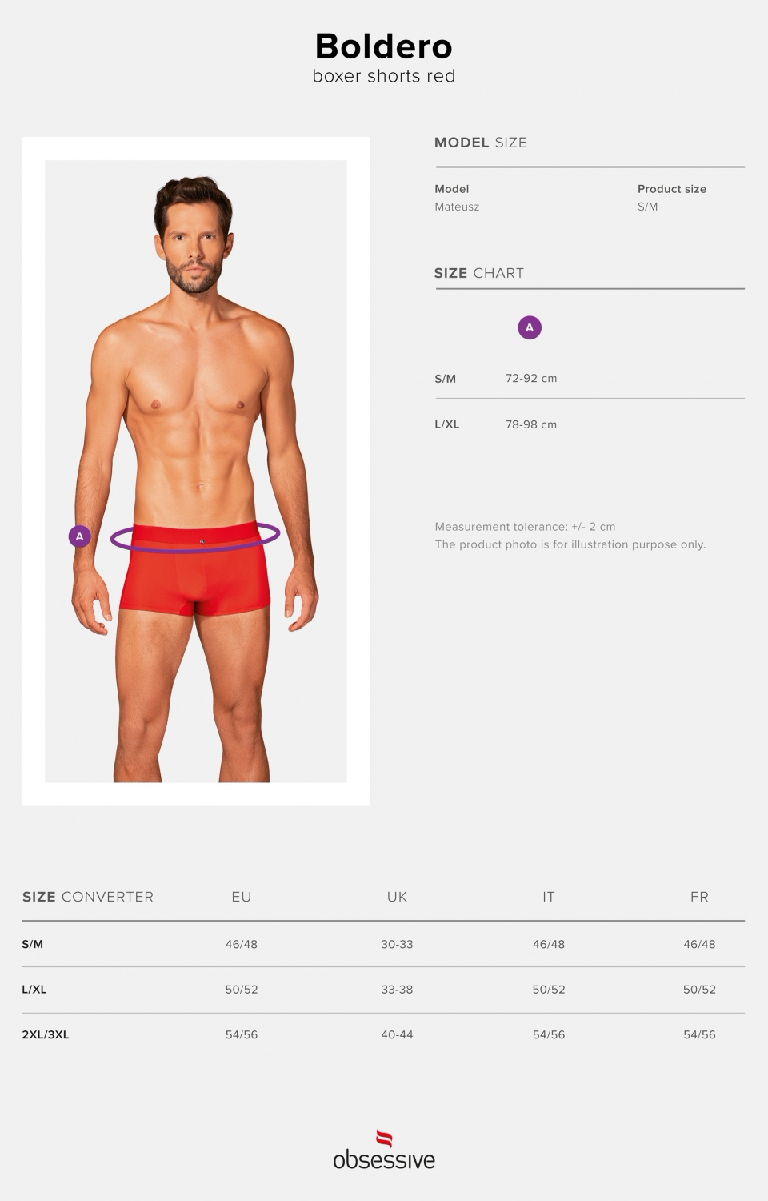
Task: Click the purple A badge in size chart
Action: tap(529, 327)
